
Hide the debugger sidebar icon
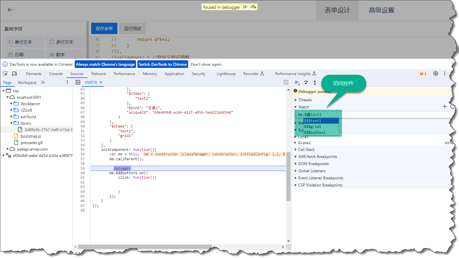click(286, 83)
